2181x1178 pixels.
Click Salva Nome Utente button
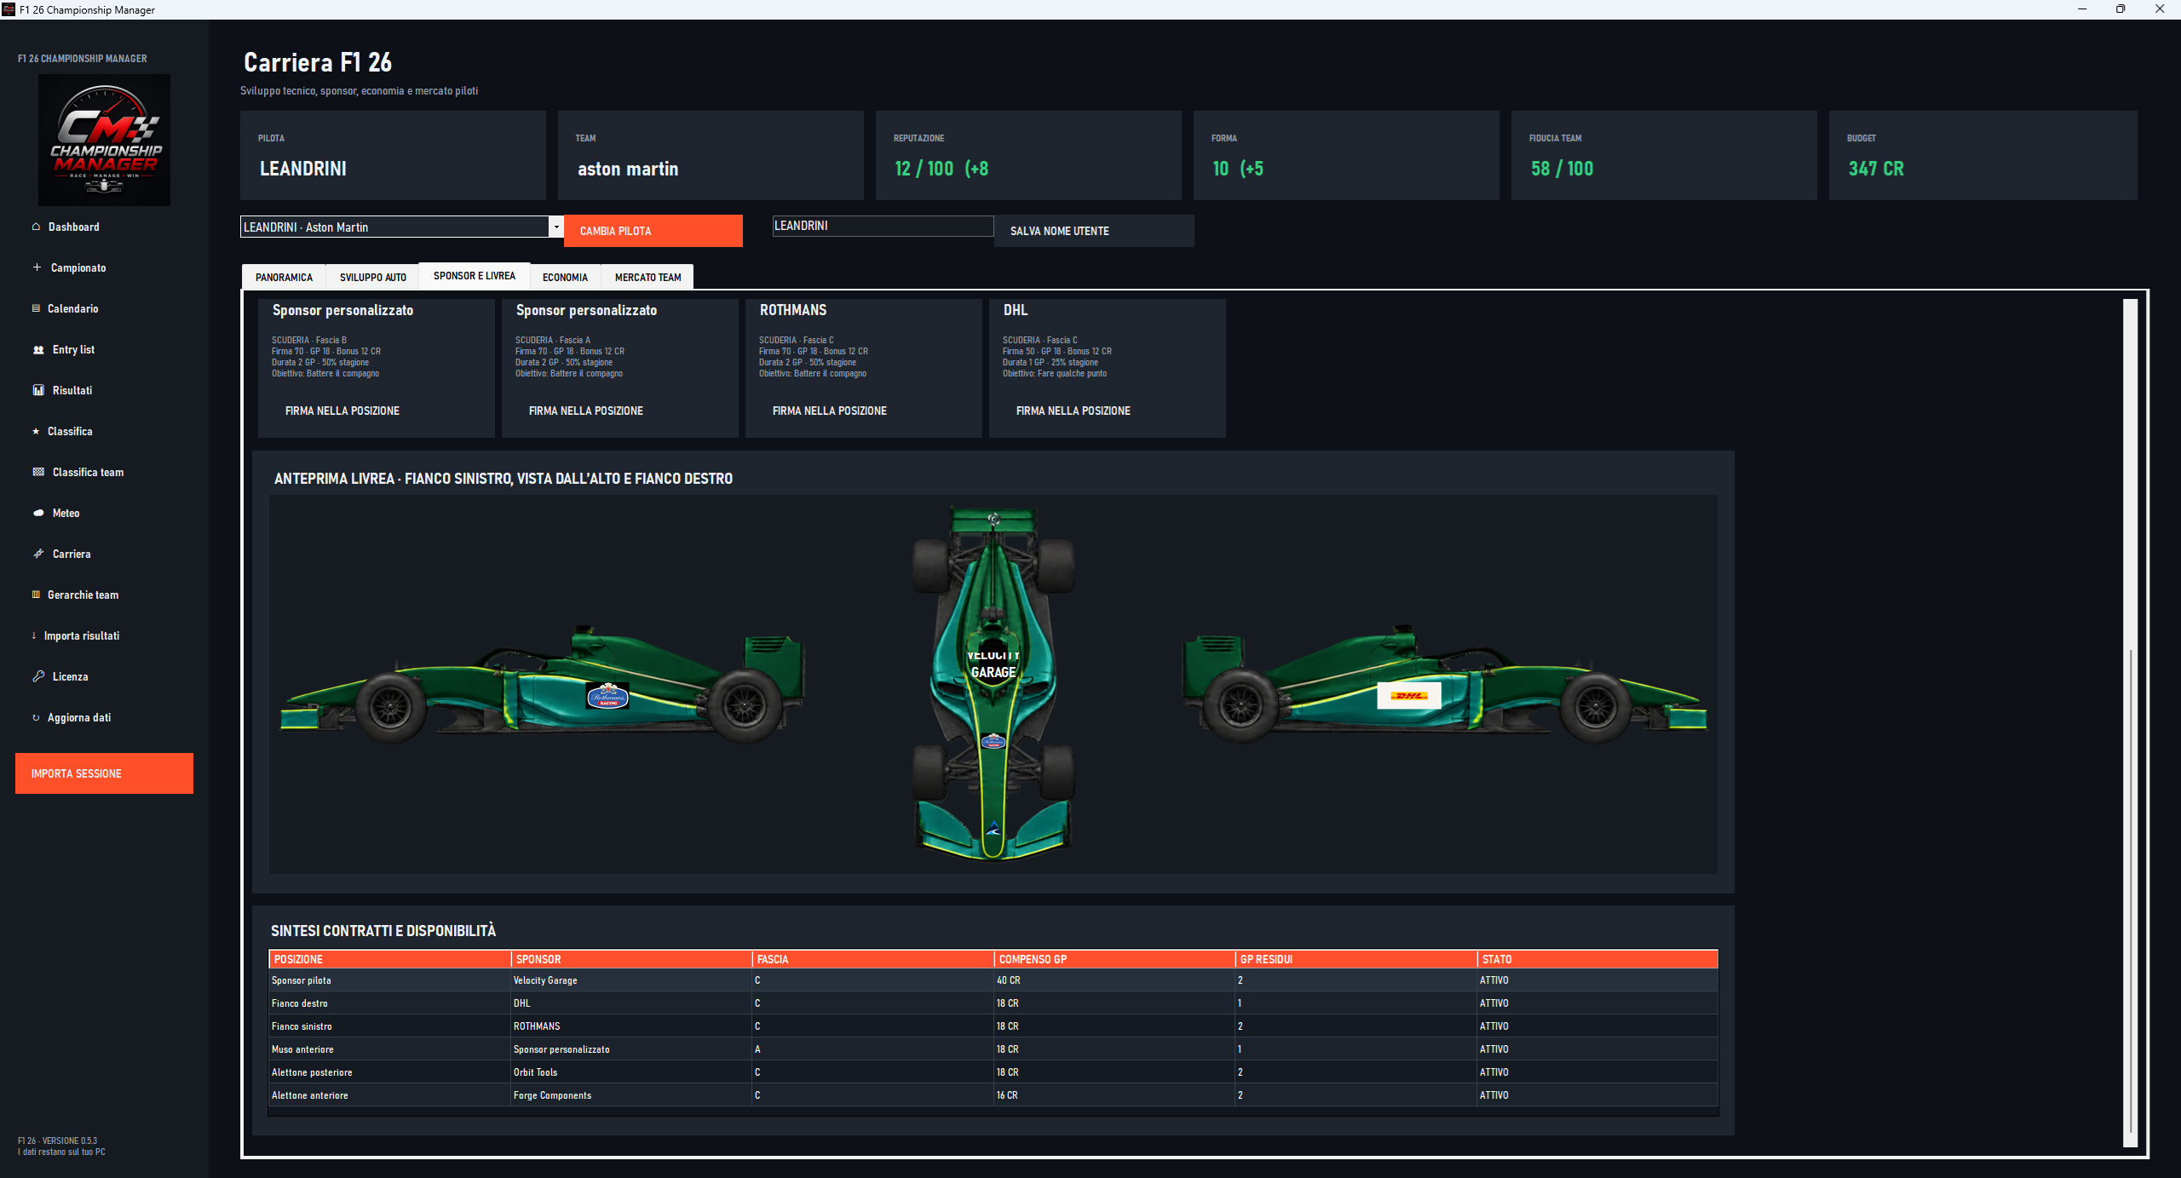point(1094,231)
